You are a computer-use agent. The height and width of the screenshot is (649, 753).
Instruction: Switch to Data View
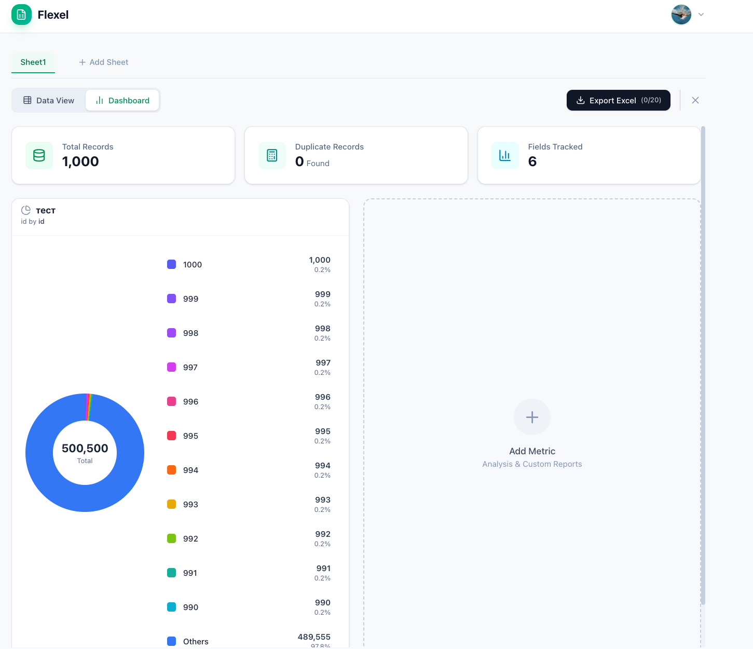tap(49, 100)
